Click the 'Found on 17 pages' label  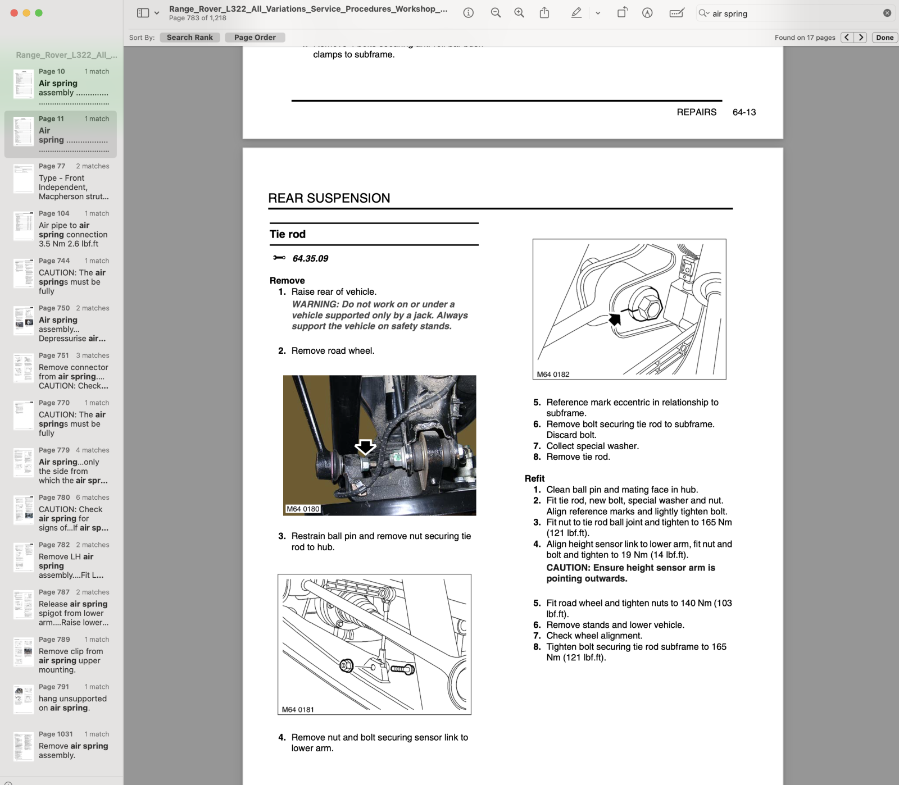[805, 38]
